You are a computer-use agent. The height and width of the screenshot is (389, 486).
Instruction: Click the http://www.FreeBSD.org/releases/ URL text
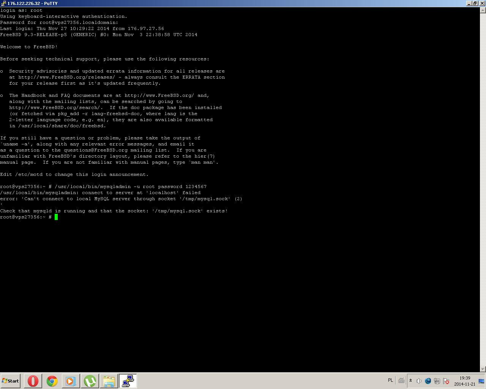[67, 77]
